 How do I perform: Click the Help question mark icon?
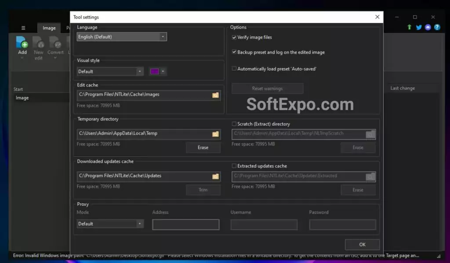437,27
